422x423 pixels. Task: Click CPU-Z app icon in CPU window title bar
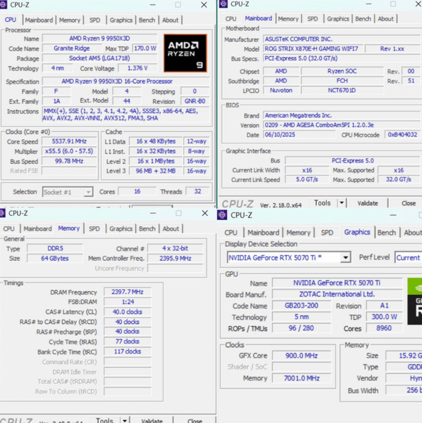click(3, 5)
